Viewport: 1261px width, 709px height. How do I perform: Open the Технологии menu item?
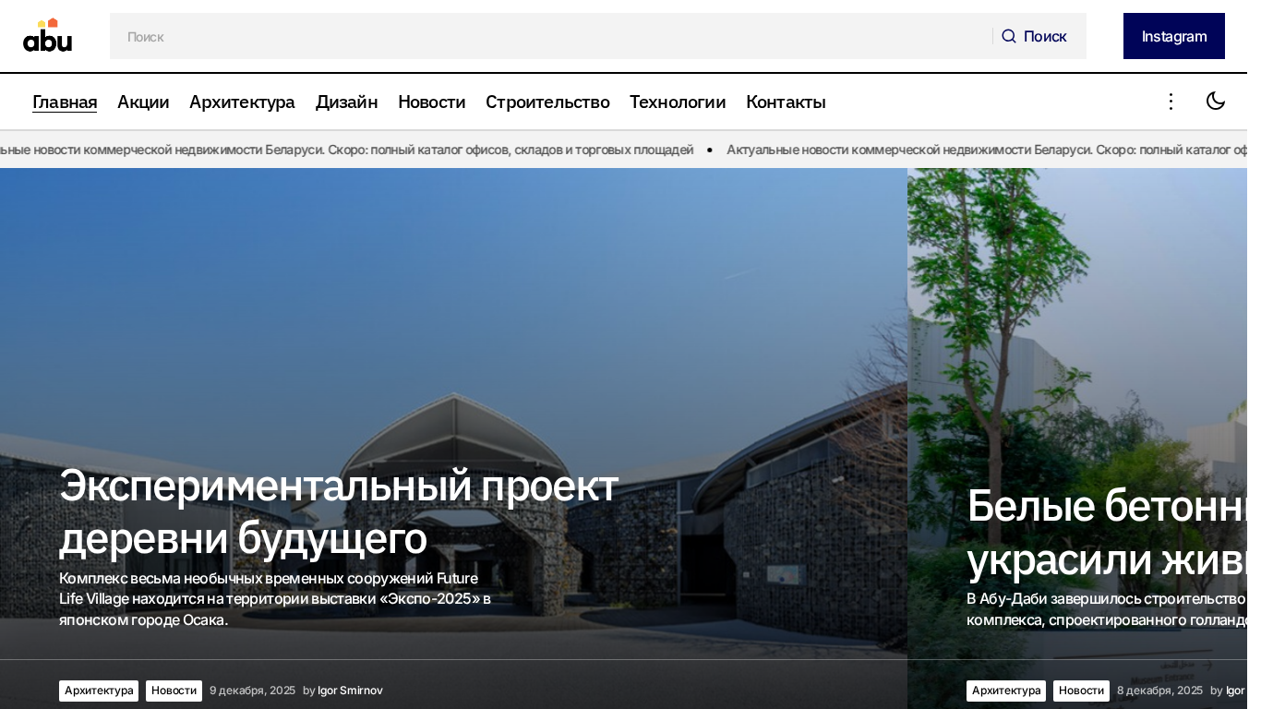(x=678, y=102)
